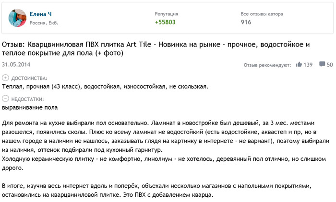The image size is (336, 202).
Task: Click the plus circle icon beside ДОСТОИНСТВА
Action: tap(5, 78)
